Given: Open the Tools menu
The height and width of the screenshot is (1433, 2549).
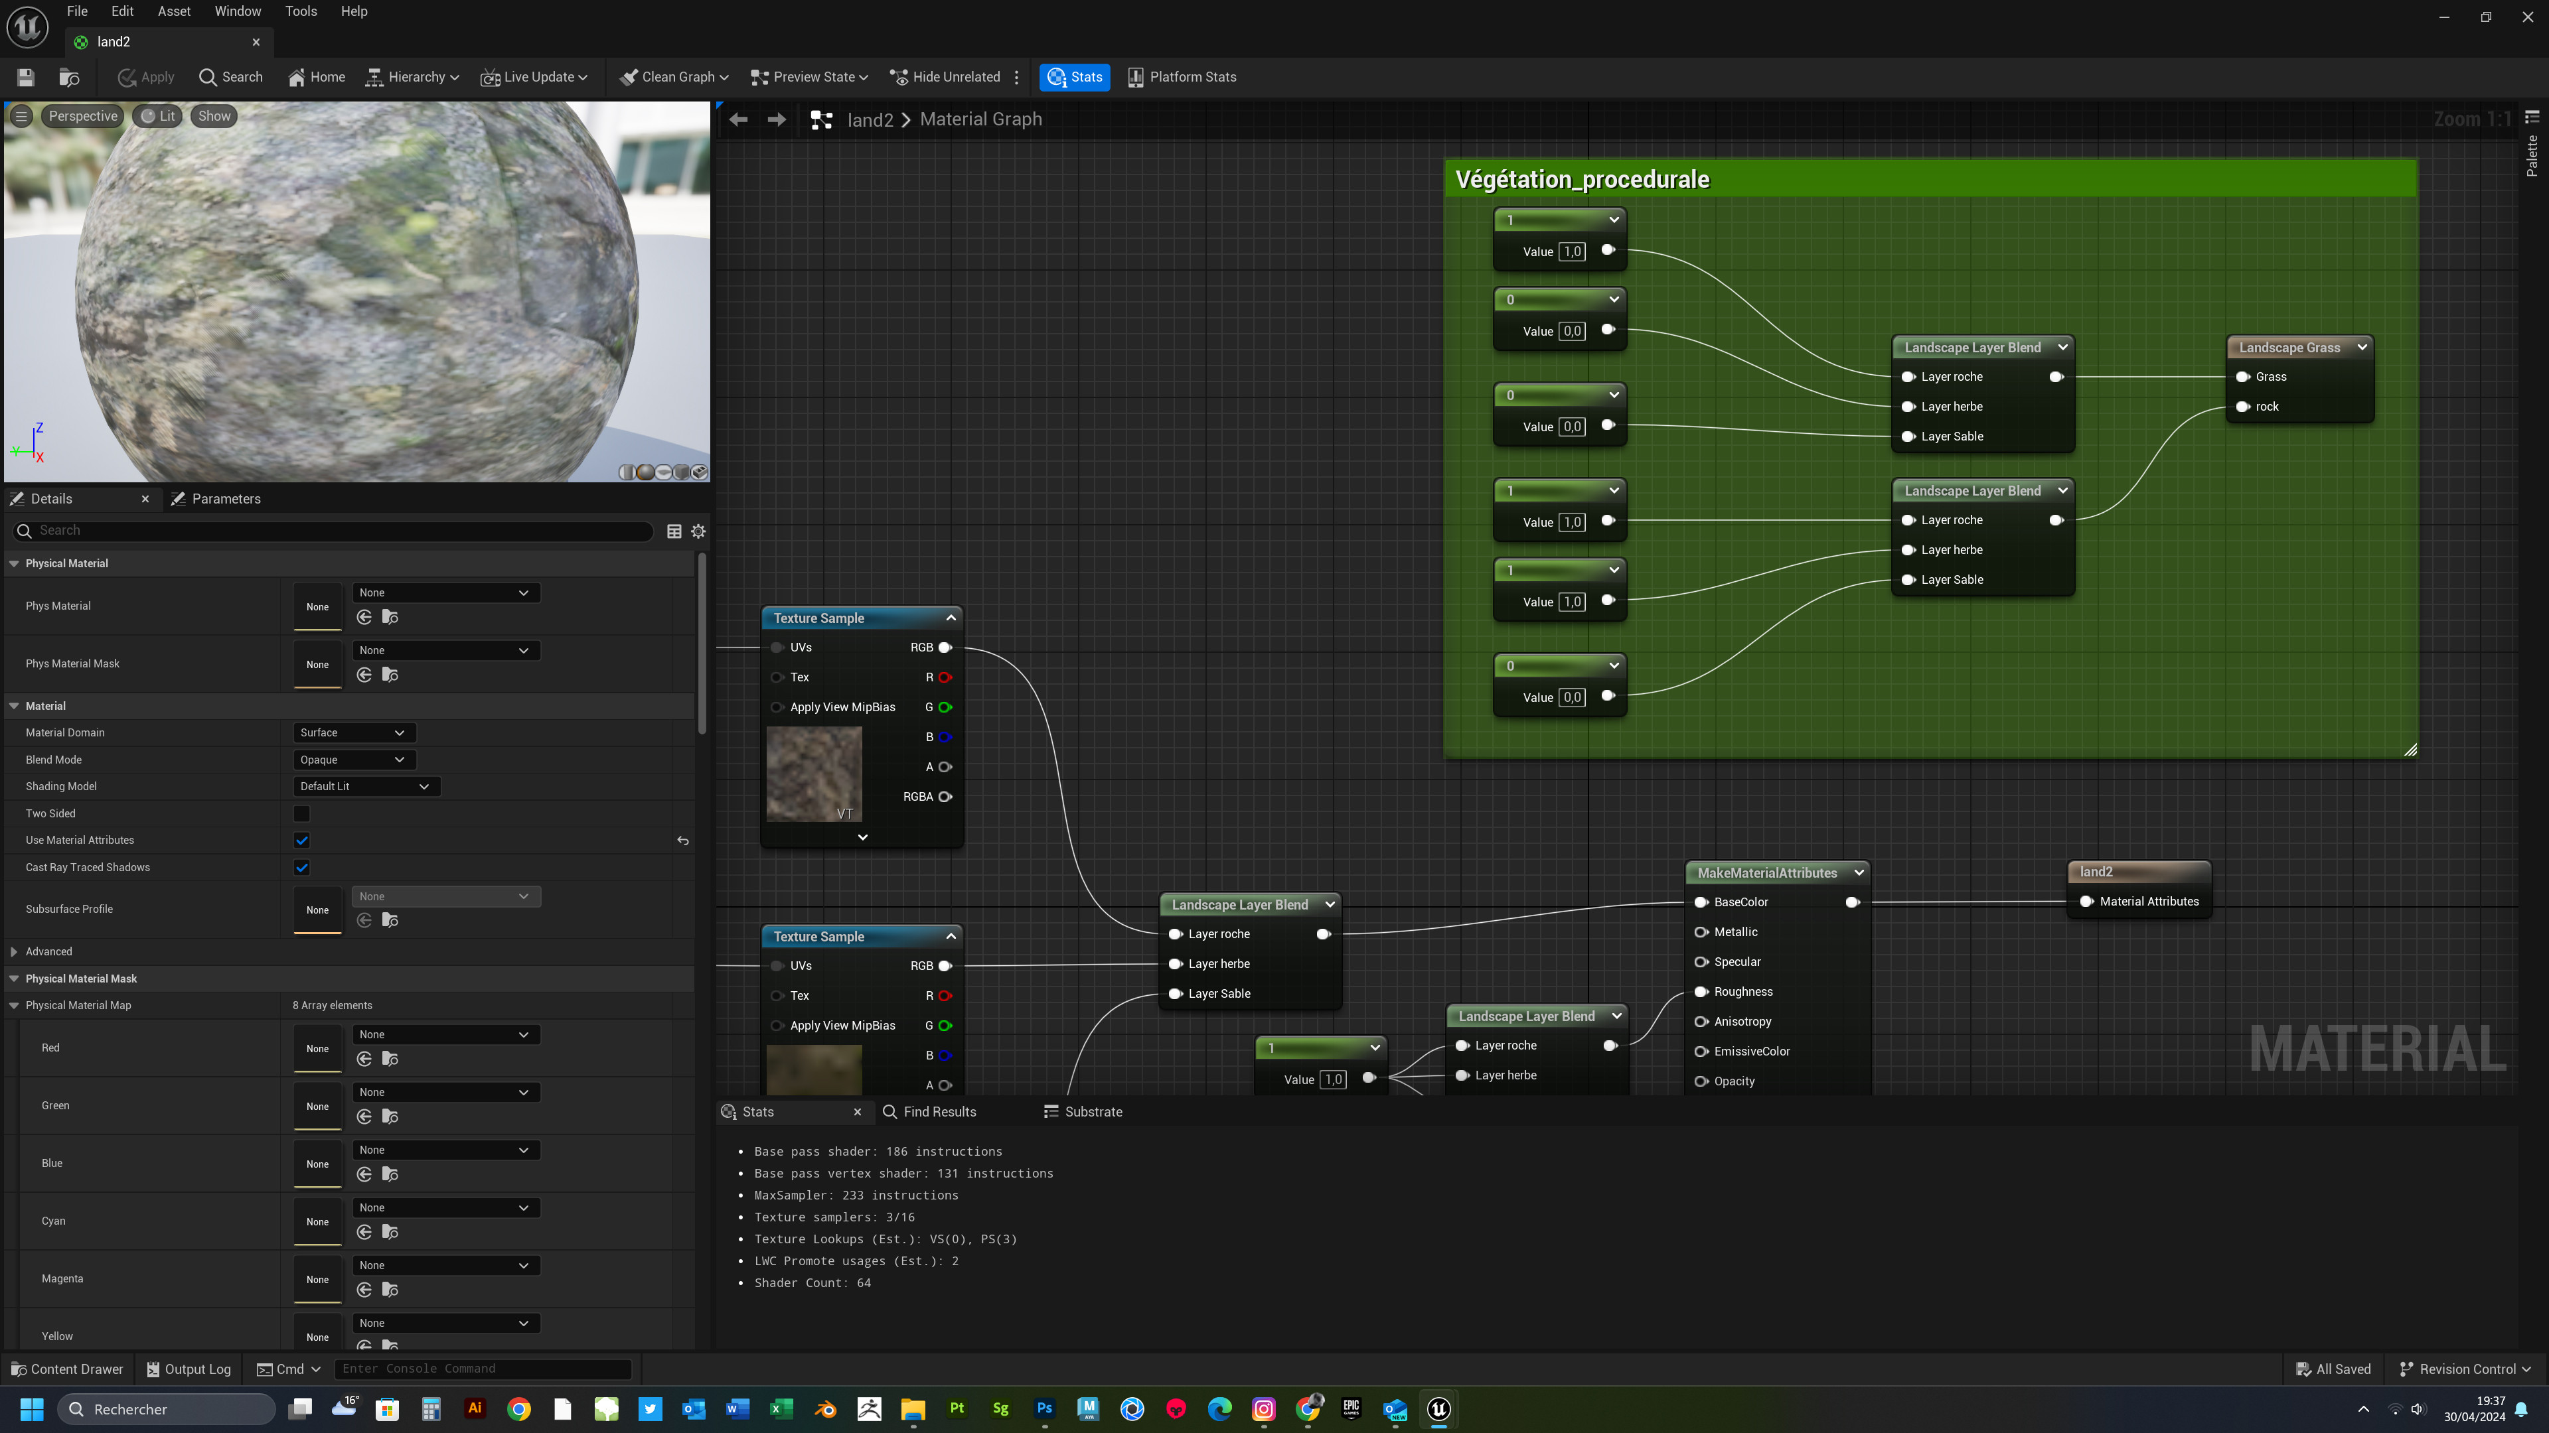Looking at the screenshot, I should [x=301, y=11].
